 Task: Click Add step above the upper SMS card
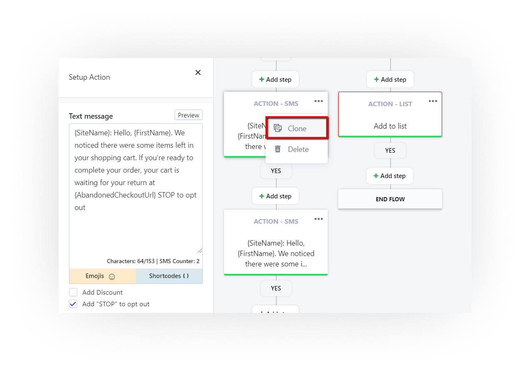[x=275, y=79]
